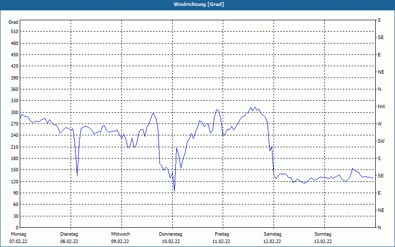Select the 240 value on the degree axis
The height and width of the screenshot is (247, 395).
pos(15,135)
